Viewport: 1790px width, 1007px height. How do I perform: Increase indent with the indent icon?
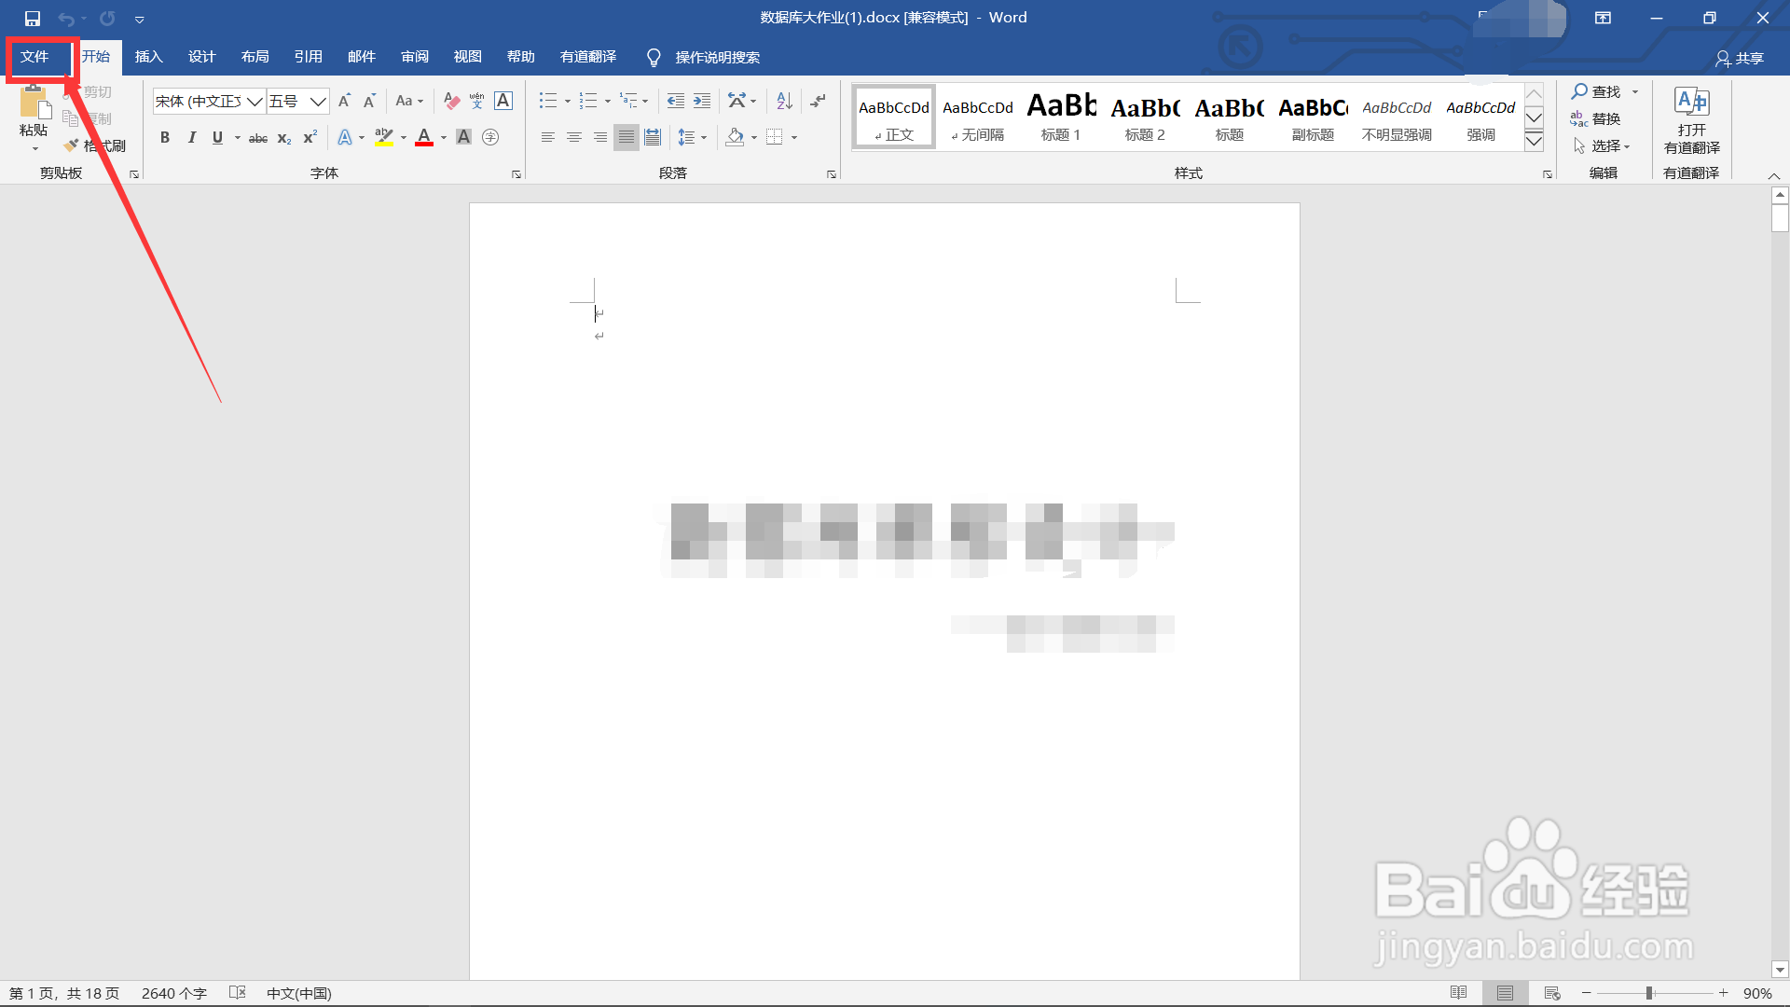702,101
